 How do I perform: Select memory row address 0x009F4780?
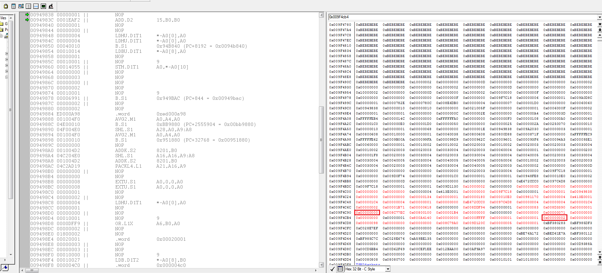340,24
